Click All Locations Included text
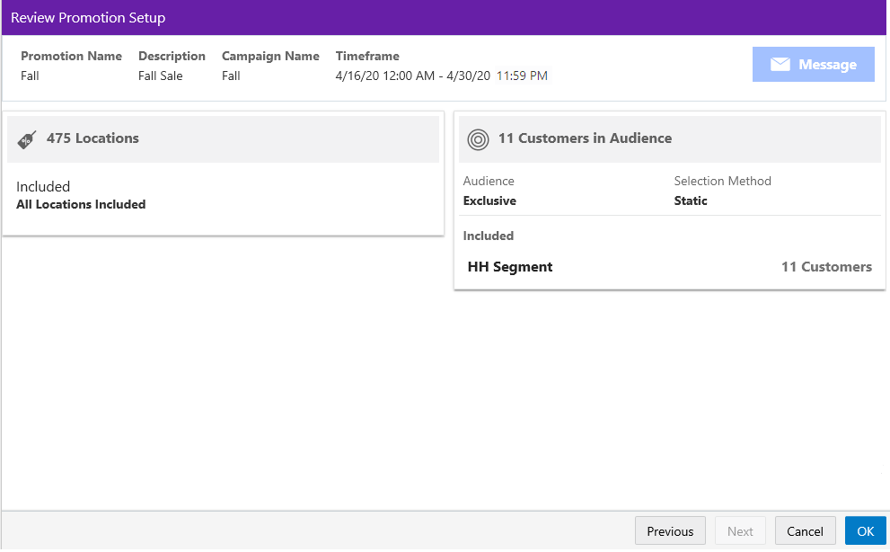Image resolution: width=890 pixels, height=552 pixels. pyautogui.click(x=81, y=204)
